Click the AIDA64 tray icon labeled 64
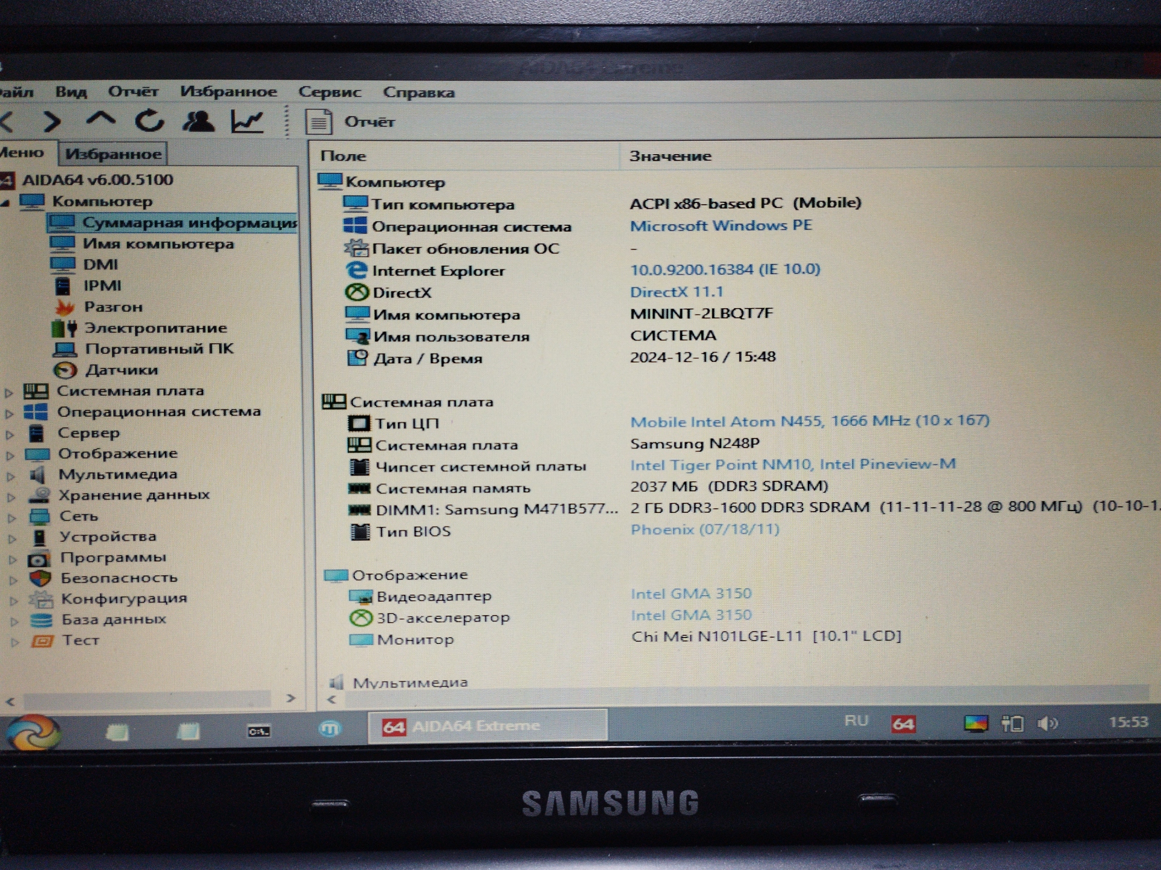 [x=903, y=723]
